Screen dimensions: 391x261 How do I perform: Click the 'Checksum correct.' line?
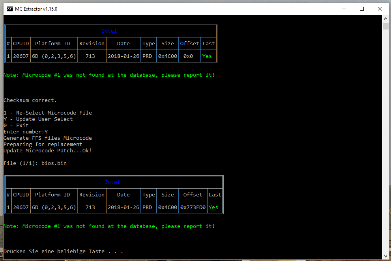coord(30,100)
